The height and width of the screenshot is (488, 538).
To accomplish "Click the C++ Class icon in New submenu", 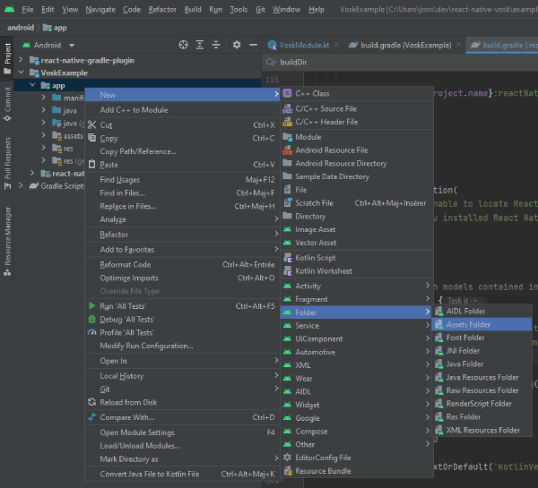I will (x=287, y=93).
